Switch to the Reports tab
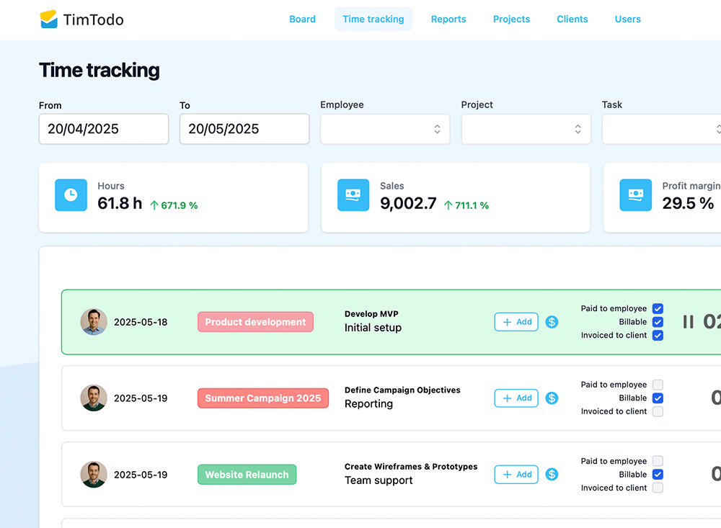The height and width of the screenshot is (528, 721). 448,19
